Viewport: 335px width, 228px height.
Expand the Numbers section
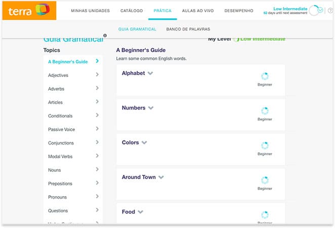(x=151, y=108)
